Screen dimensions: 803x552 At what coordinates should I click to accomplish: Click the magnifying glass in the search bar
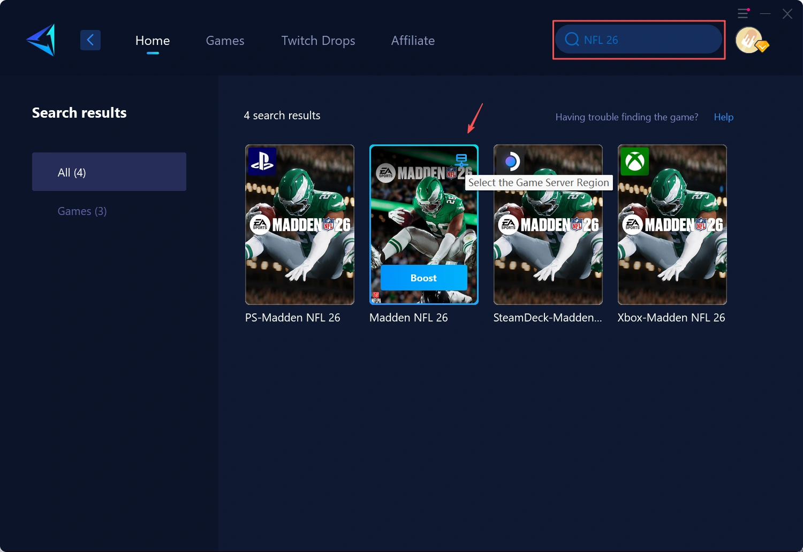tap(571, 39)
